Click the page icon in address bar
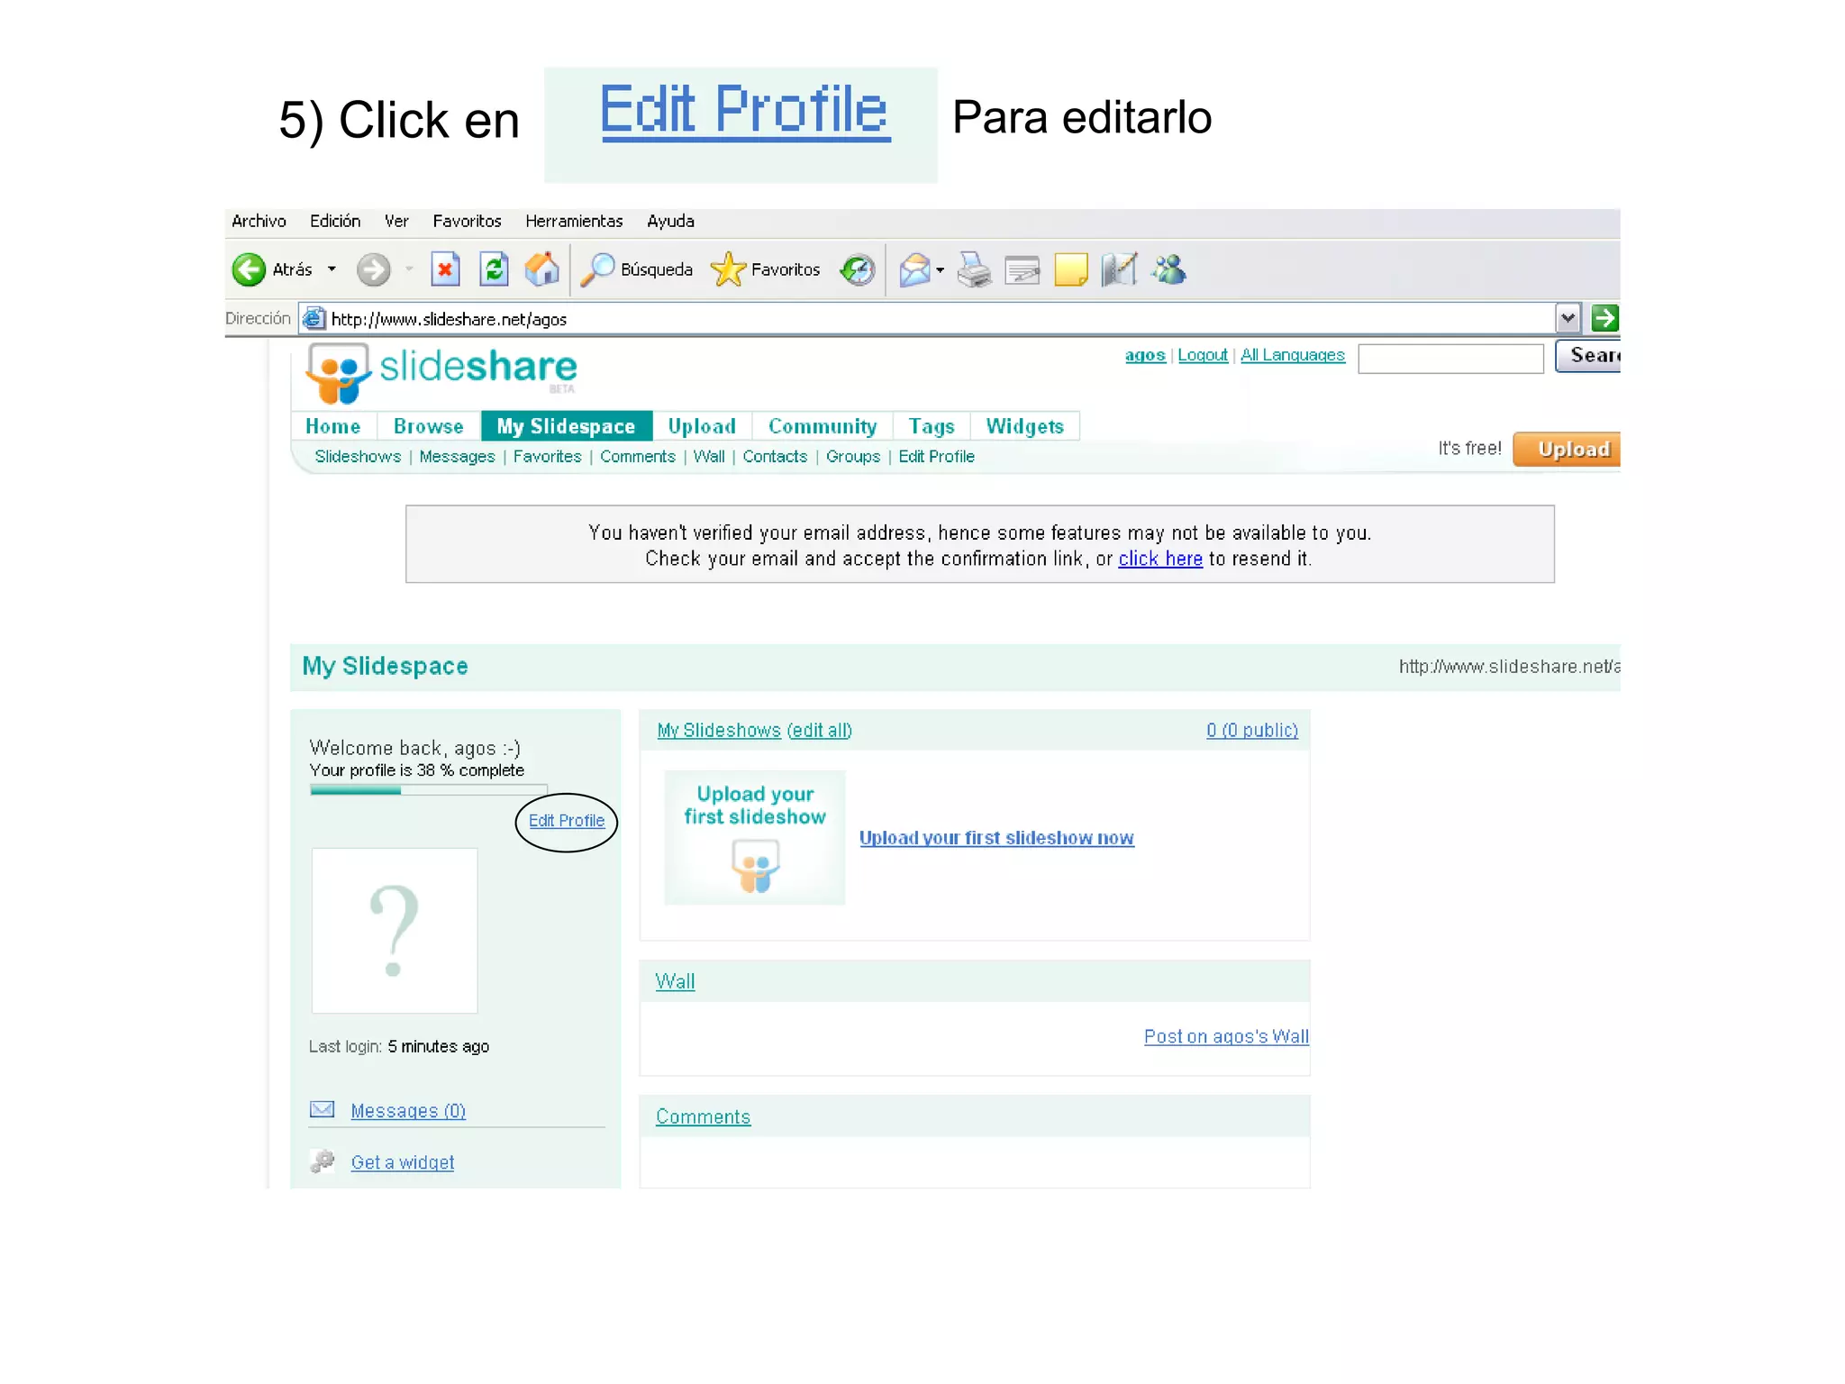1845x1384 pixels. click(314, 318)
